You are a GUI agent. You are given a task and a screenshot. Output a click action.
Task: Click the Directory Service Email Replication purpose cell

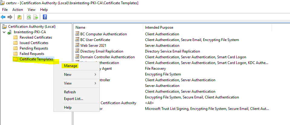coord(172,51)
